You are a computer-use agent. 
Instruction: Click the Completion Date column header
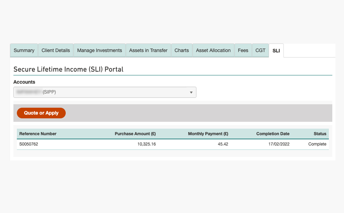273,134
